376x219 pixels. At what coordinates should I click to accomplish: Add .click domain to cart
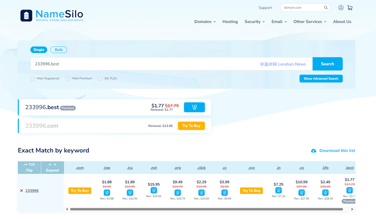click(x=201, y=193)
